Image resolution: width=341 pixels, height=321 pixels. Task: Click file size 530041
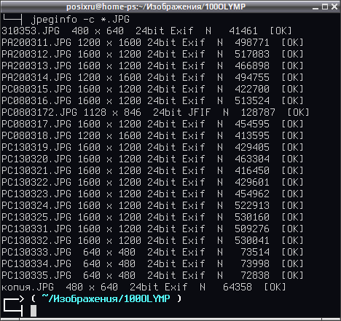point(252,240)
